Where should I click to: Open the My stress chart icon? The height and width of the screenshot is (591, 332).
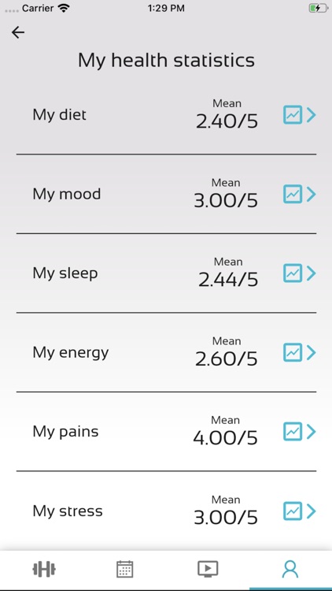(x=293, y=511)
